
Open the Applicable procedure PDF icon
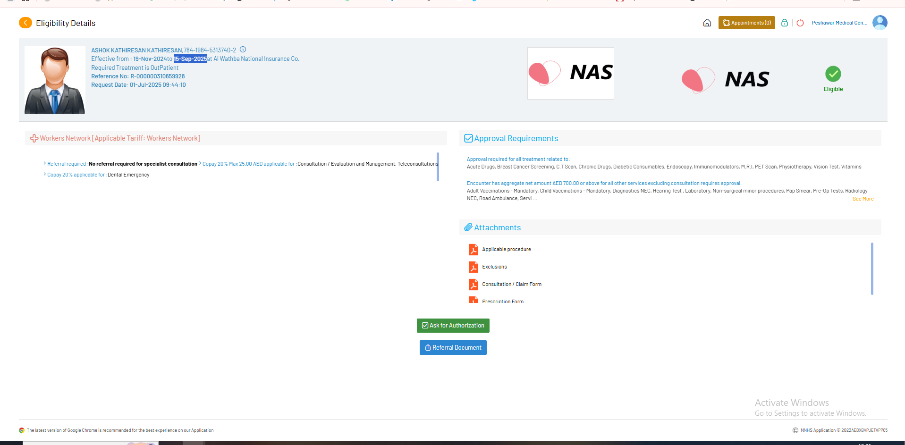coord(473,249)
